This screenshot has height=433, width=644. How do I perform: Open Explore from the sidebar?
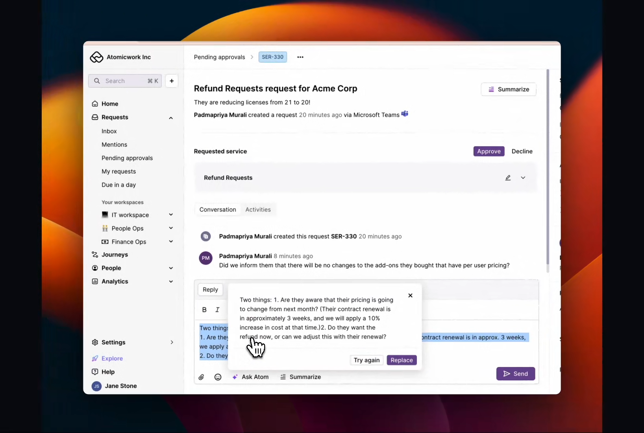[x=111, y=358]
